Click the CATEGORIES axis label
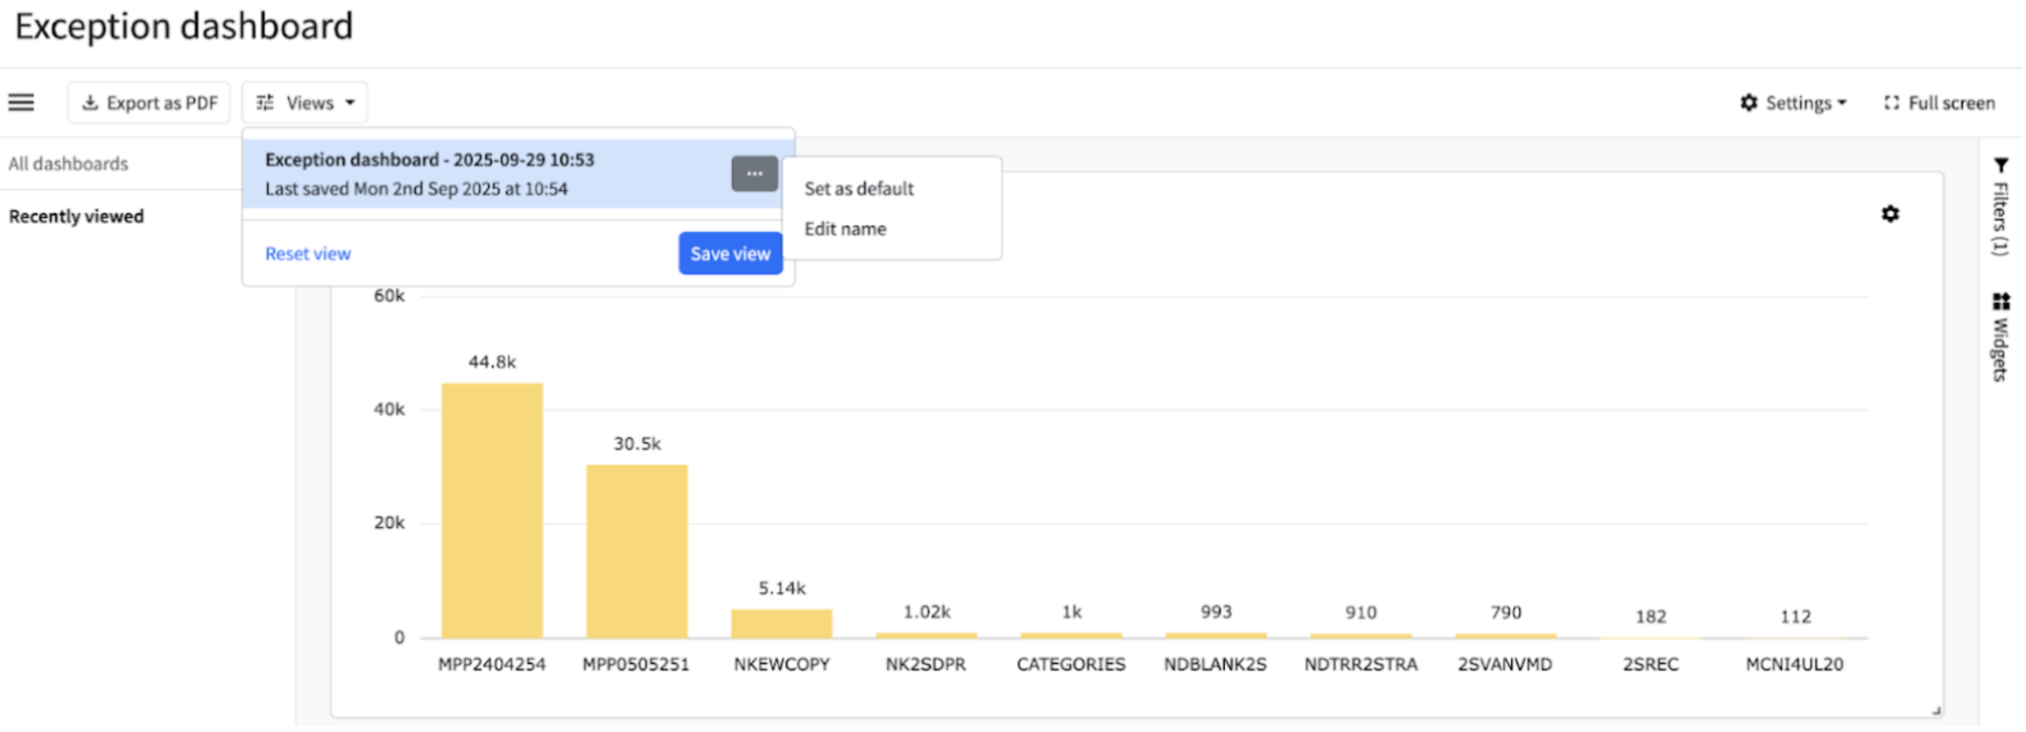This screenshot has height=732, width=2026. tap(1071, 664)
